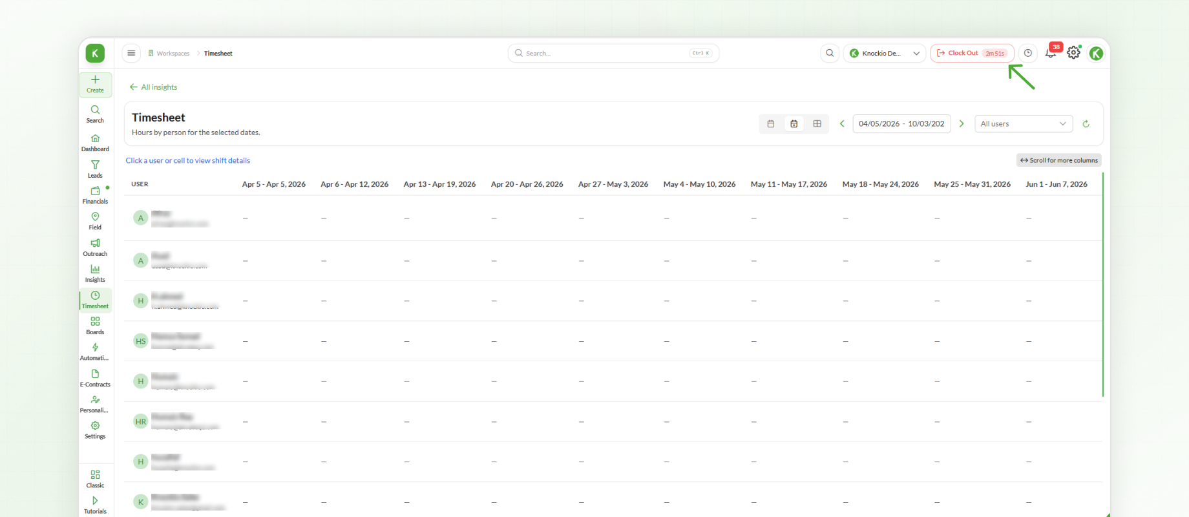Switch to weekly calendar view

point(794,124)
